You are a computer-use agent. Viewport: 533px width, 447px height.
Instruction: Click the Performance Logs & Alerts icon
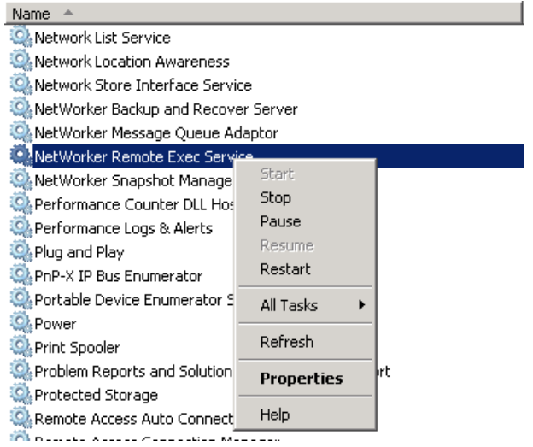[21, 227]
